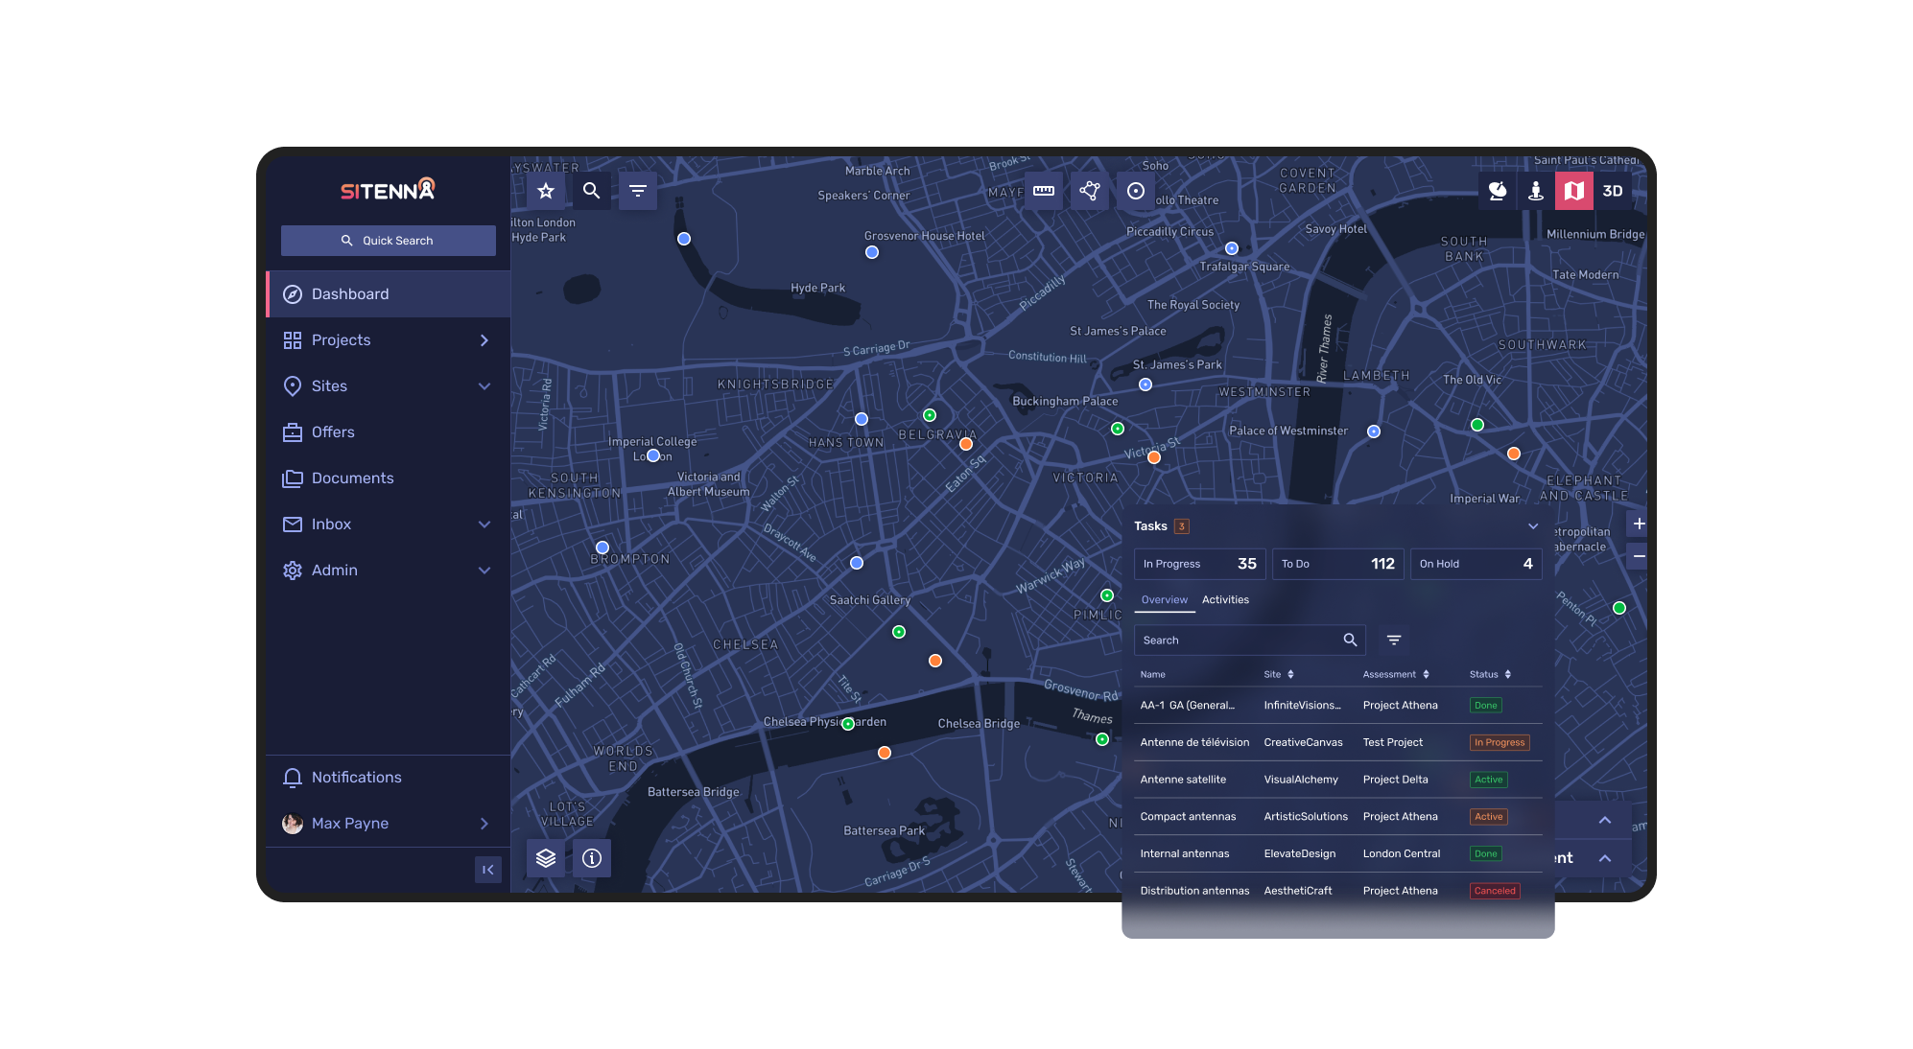The height and width of the screenshot is (1049, 1913).
Task: Collapse the sidebar with the chevron button
Action: pyautogui.click(x=487, y=870)
